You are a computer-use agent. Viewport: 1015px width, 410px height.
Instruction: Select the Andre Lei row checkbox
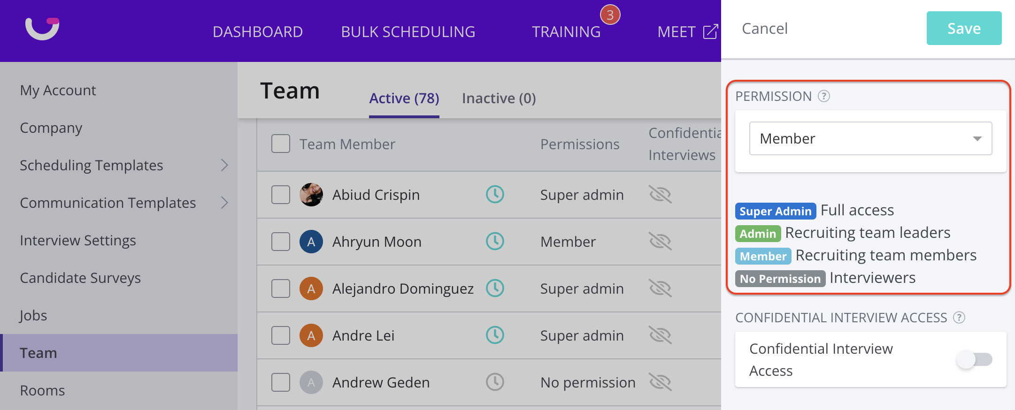[x=281, y=335]
